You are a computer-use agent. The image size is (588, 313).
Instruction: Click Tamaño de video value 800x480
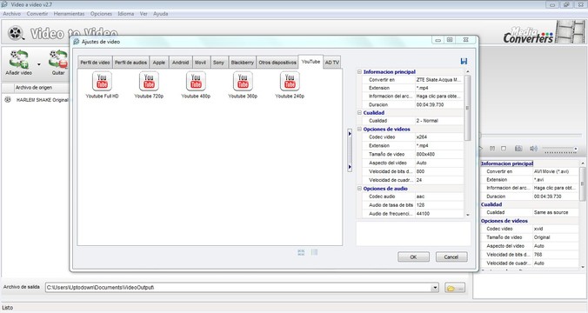(439, 154)
